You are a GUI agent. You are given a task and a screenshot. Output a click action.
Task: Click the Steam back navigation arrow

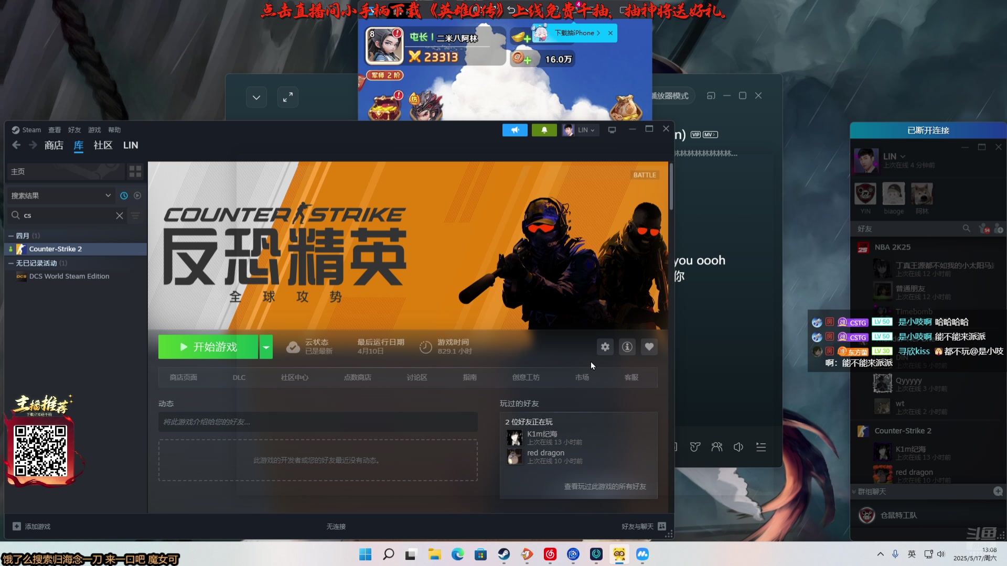coord(16,145)
